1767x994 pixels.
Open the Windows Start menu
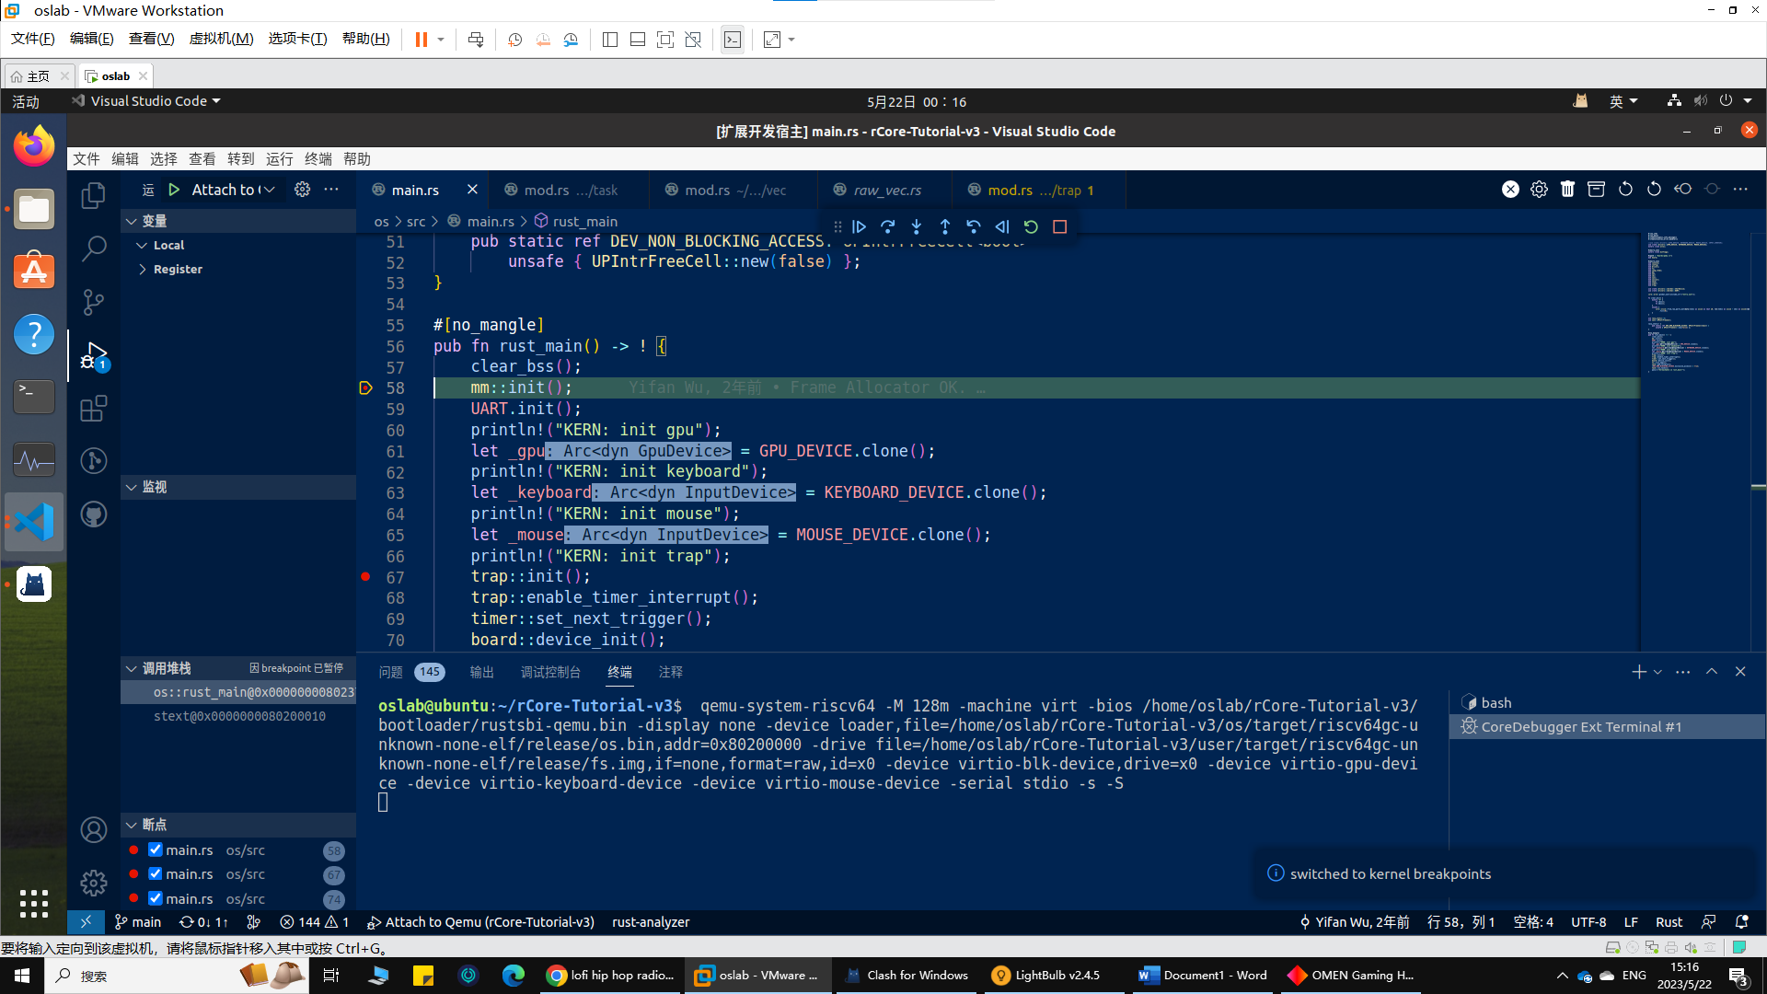(x=22, y=976)
